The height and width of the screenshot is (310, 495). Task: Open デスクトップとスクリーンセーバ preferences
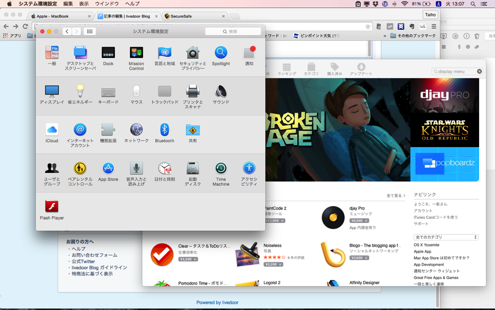coord(80,58)
